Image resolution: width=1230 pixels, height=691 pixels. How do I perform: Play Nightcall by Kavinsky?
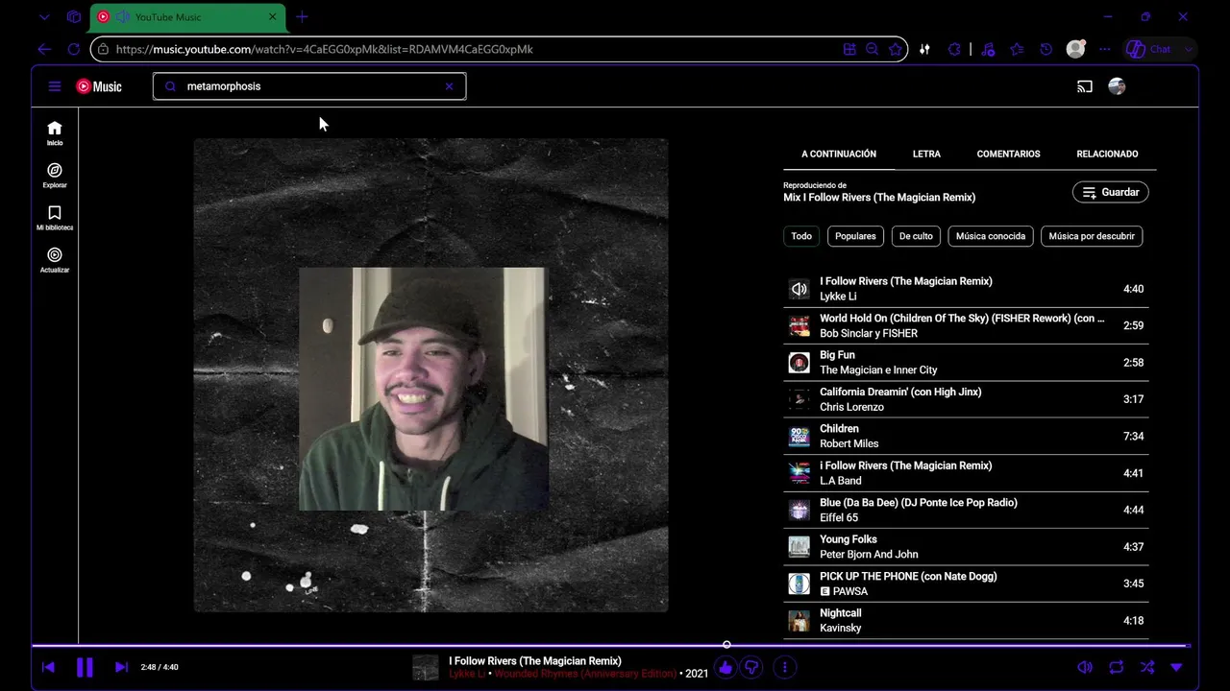pos(966,621)
